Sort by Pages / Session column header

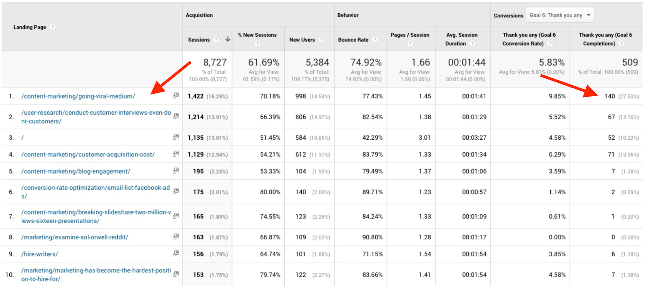(410, 35)
